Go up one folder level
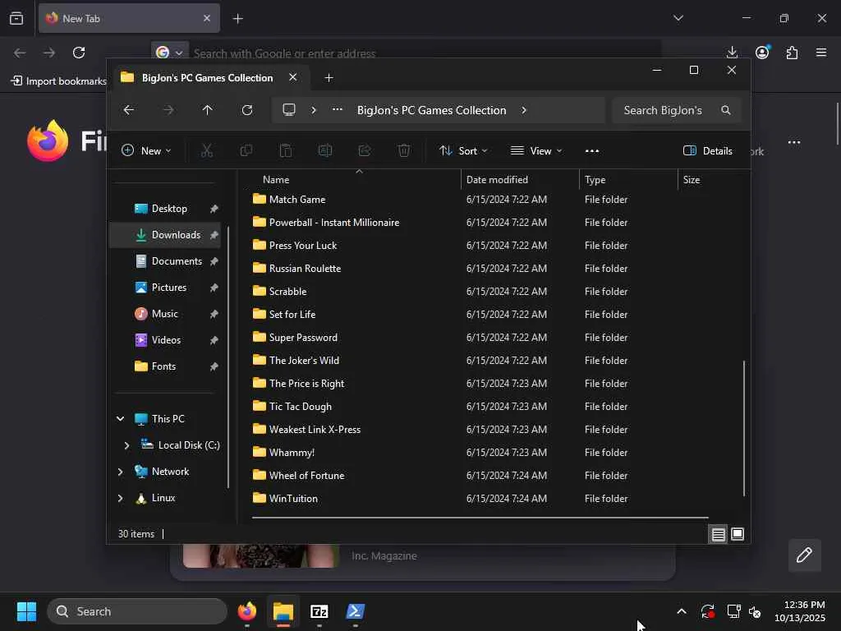 click(208, 110)
